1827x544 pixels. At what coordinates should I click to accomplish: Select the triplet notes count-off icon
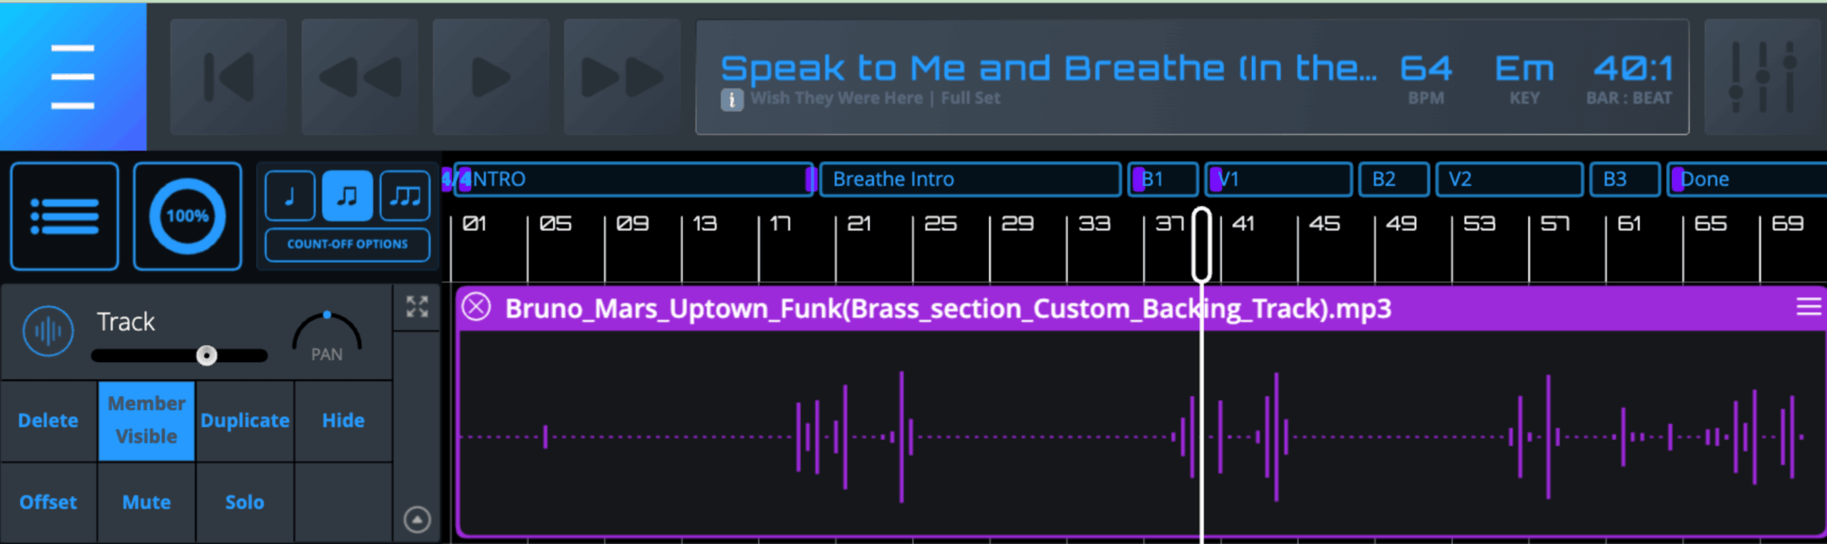click(x=404, y=195)
